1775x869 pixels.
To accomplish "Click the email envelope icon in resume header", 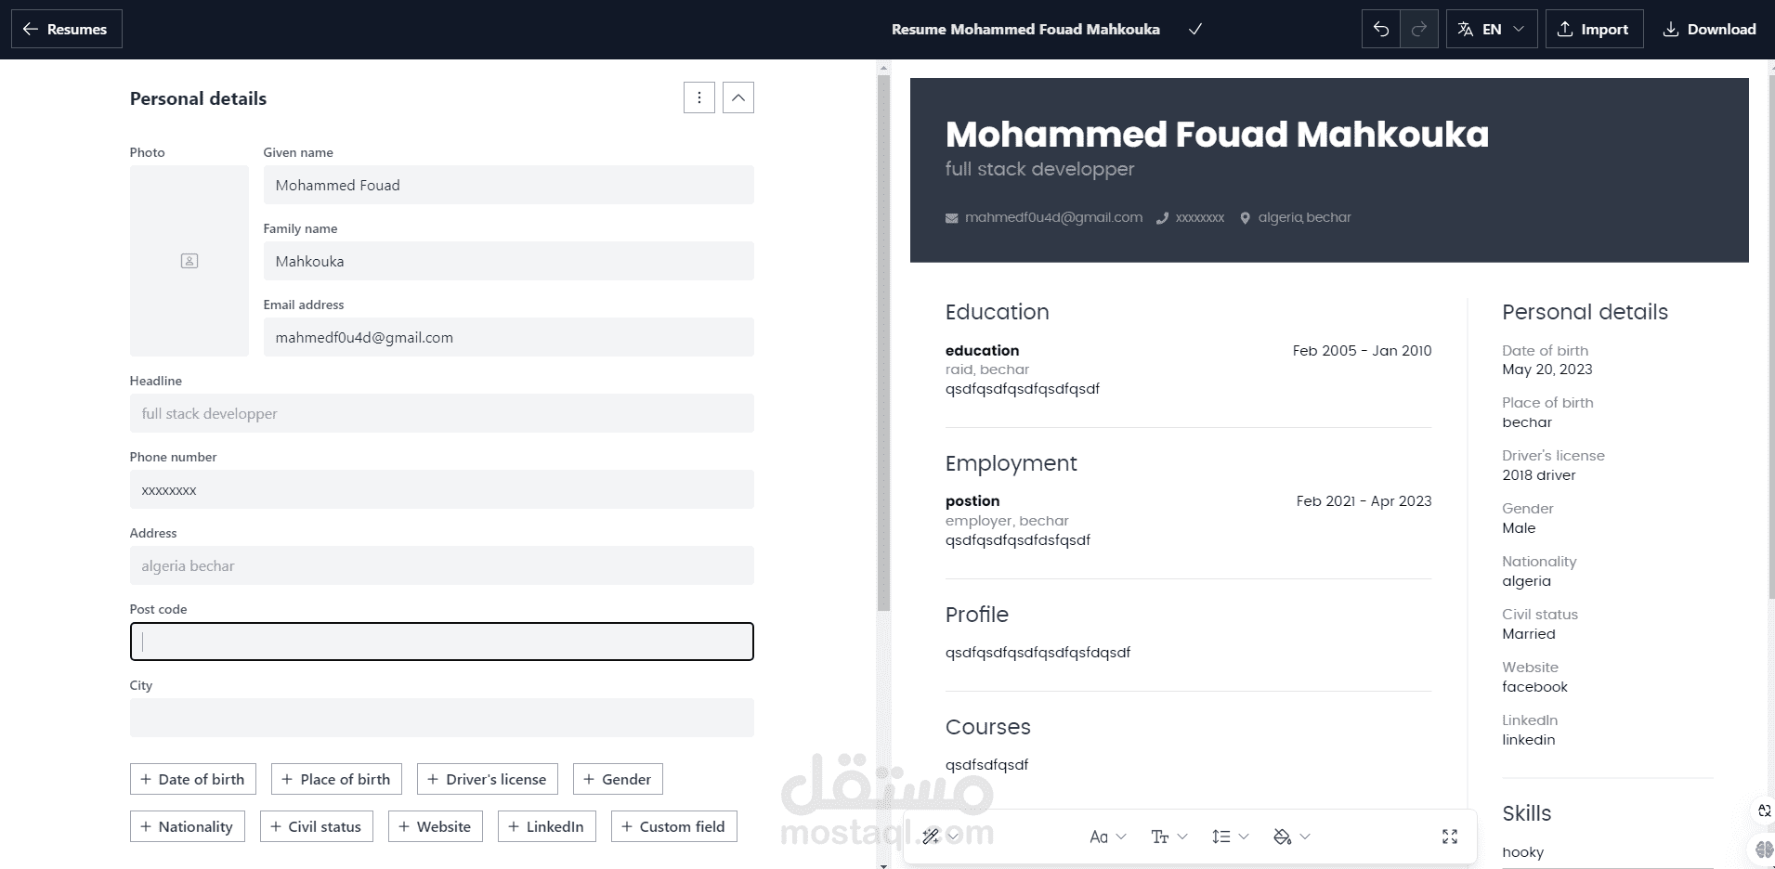I will coord(951,218).
